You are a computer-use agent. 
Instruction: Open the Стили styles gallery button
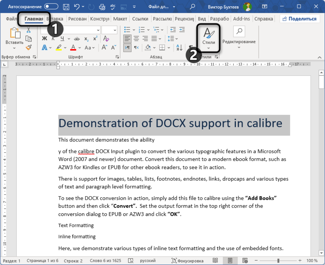(x=209, y=38)
